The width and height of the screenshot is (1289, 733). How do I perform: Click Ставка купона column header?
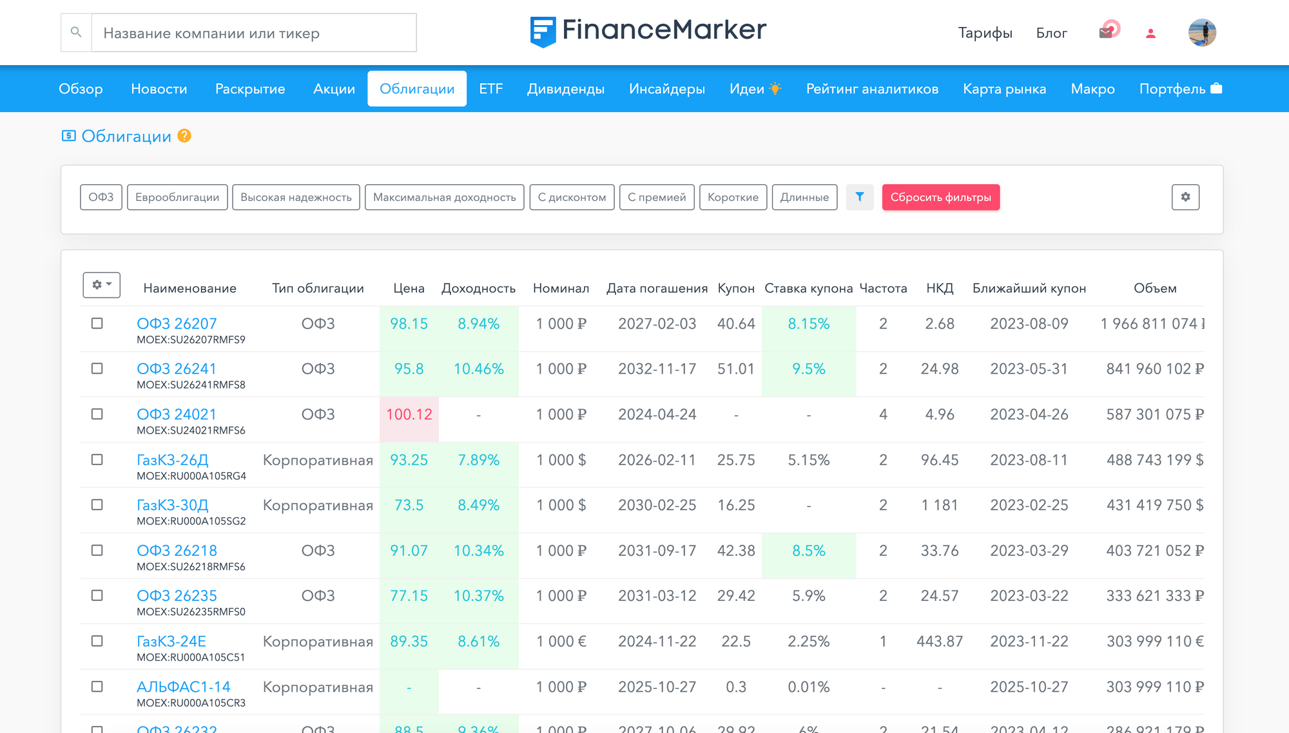(808, 288)
